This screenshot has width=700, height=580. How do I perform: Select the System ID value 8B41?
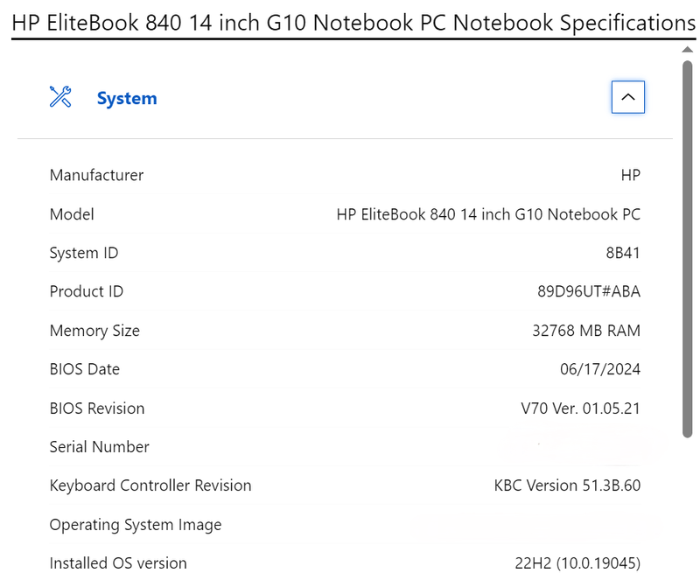pyautogui.click(x=623, y=253)
